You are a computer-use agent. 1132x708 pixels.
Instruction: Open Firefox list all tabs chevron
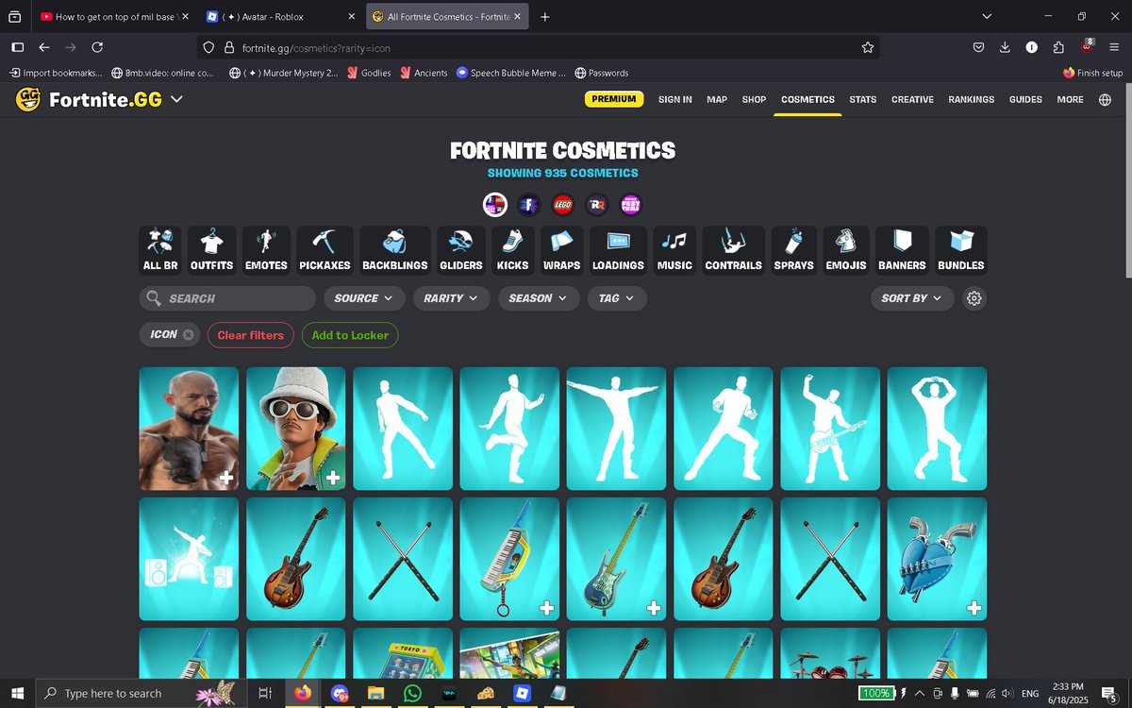click(987, 16)
